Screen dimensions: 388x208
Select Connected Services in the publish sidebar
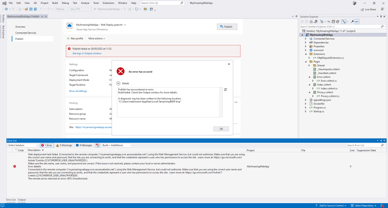coord(26,33)
